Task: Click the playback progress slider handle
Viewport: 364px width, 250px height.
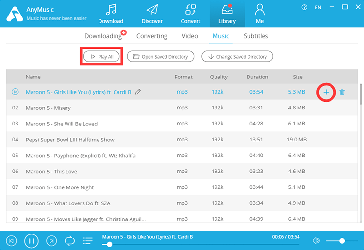Action: pos(109,244)
